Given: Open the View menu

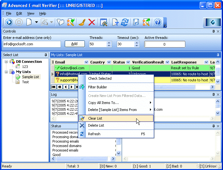Looking at the screenshot, I should 31,13.
